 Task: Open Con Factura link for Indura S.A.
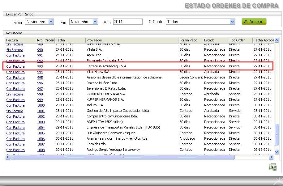tap(15, 105)
